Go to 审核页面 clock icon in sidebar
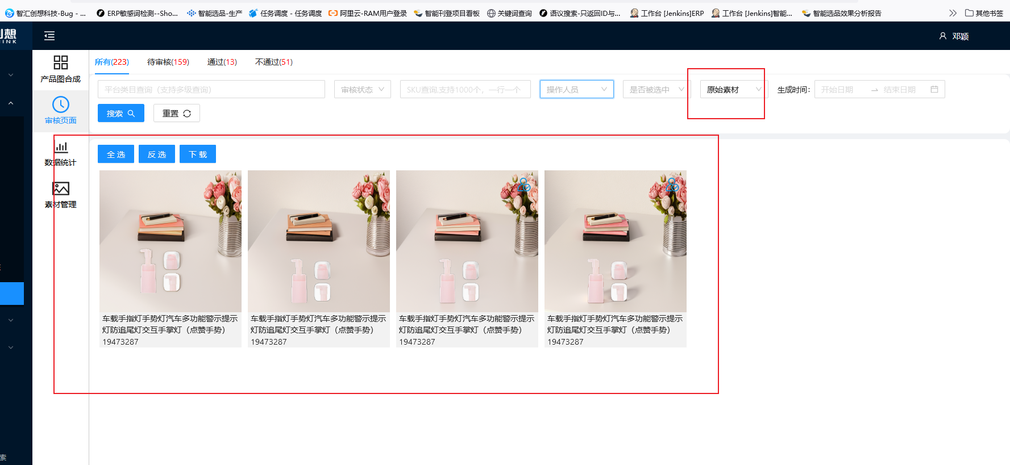This screenshot has width=1010, height=465. click(60, 104)
